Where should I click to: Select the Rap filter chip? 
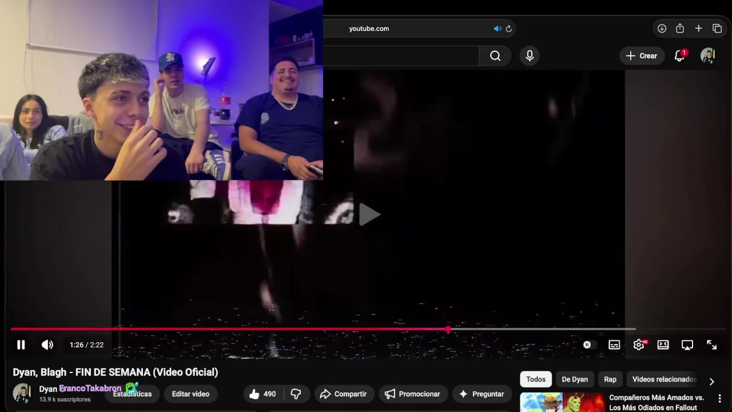(x=610, y=379)
